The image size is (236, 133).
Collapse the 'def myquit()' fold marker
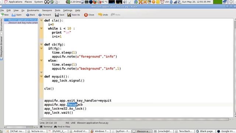(x=41, y=76)
